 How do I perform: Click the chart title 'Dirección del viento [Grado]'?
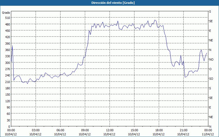113,3
